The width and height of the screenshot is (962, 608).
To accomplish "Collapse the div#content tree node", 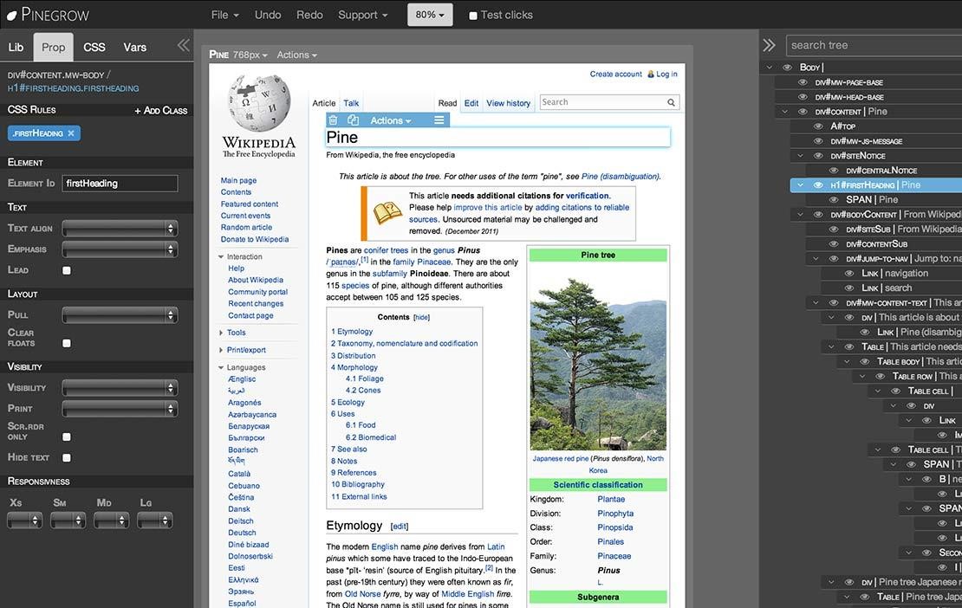I will pos(783,111).
